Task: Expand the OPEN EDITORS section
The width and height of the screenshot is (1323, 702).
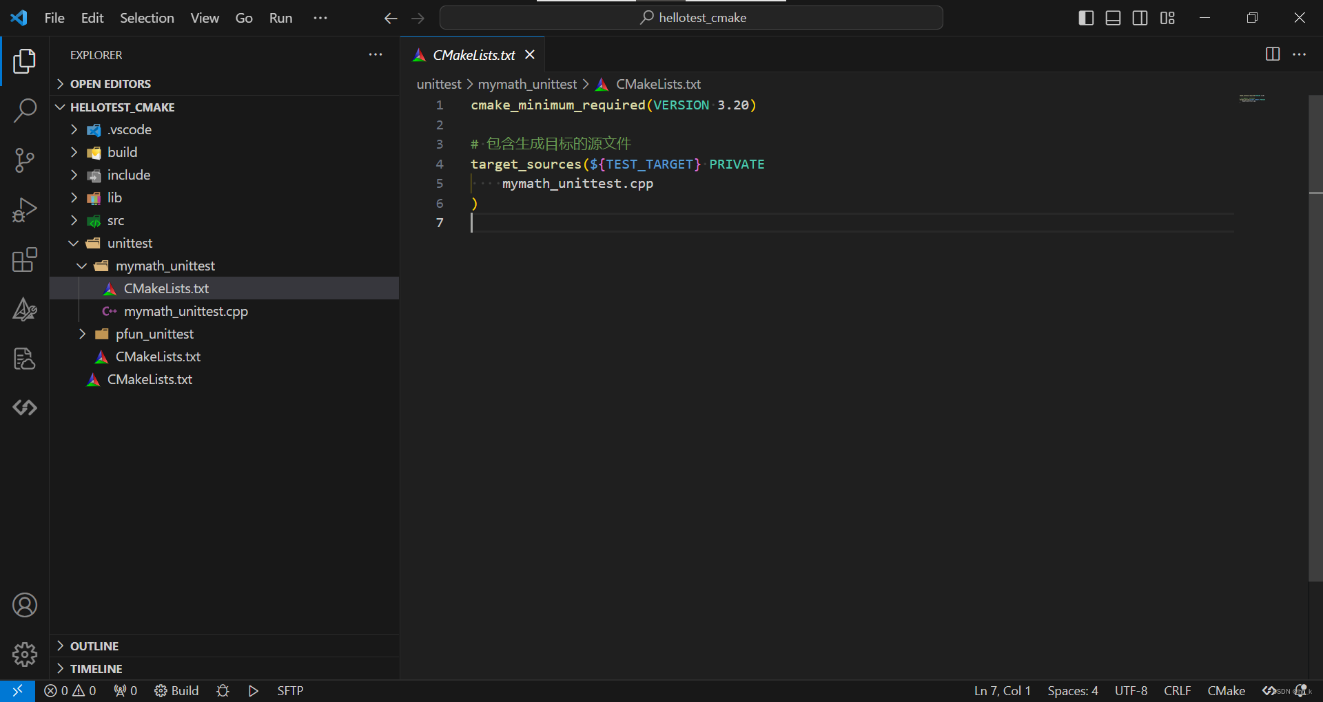Action: (225, 84)
